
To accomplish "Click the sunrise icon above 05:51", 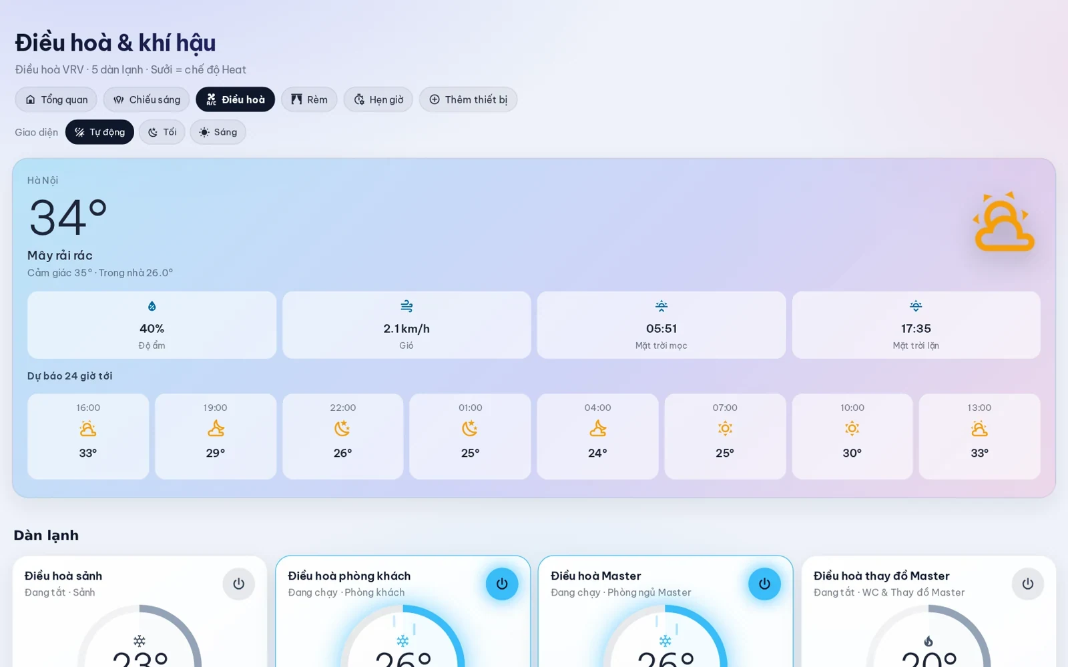I will click(661, 306).
